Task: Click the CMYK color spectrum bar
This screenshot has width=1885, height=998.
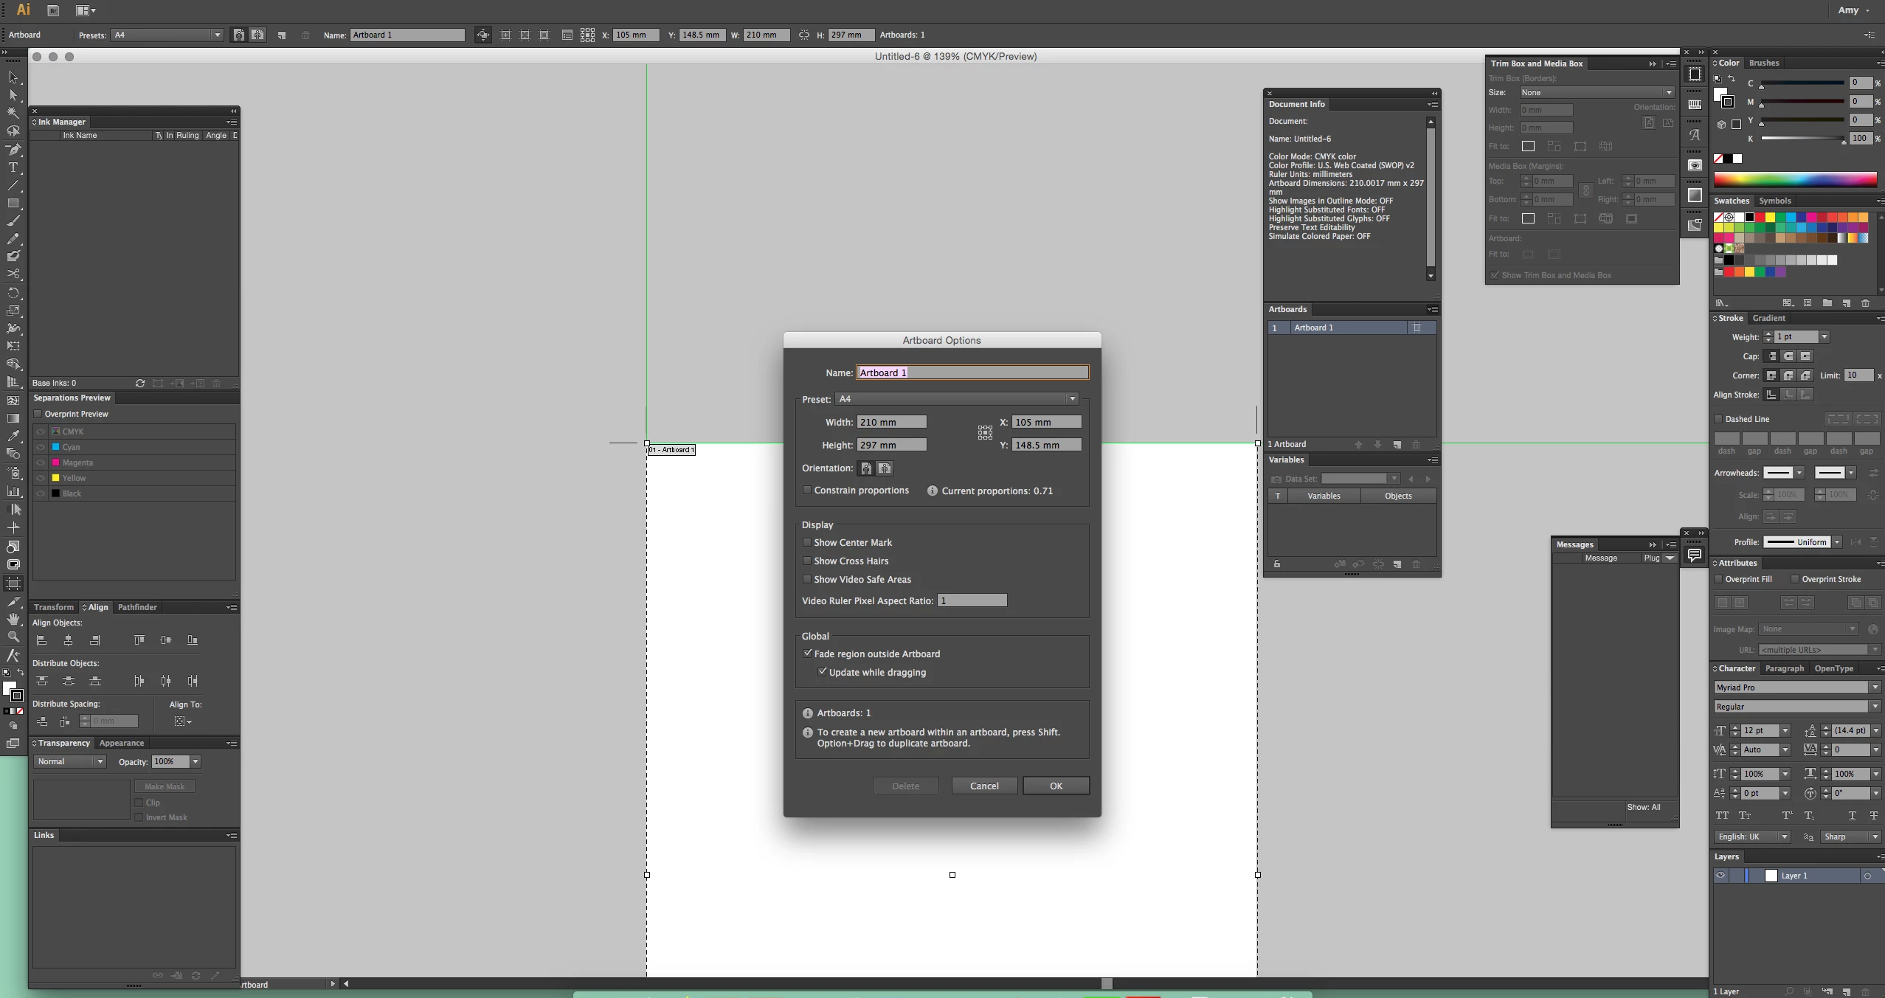Action: tap(1794, 179)
